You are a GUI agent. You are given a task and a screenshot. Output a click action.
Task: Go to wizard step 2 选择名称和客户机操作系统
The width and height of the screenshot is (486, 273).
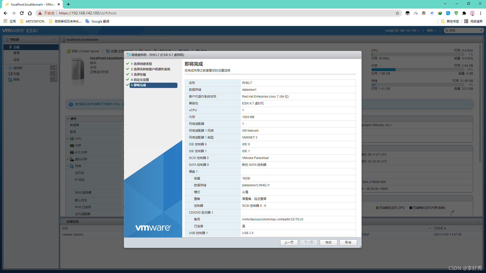(150, 69)
